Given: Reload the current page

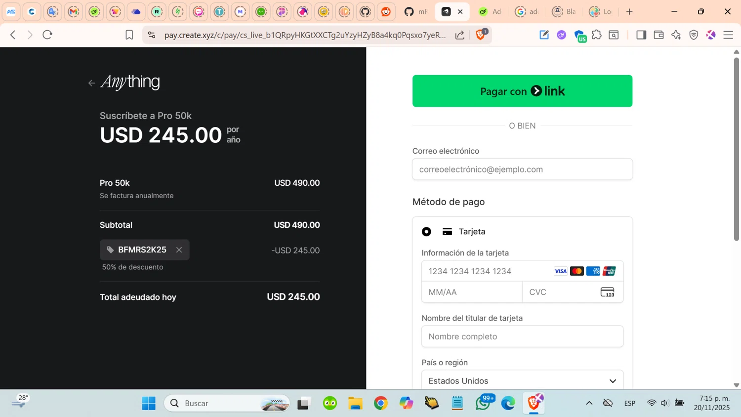Looking at the screenshot, I should click(x=47, y=35).
